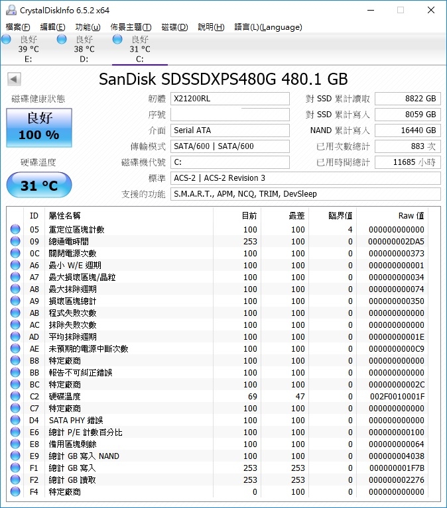Click status icon of row AB 程式失敗次數
Screen dimensions: 447x508
[x=15, y=313]
